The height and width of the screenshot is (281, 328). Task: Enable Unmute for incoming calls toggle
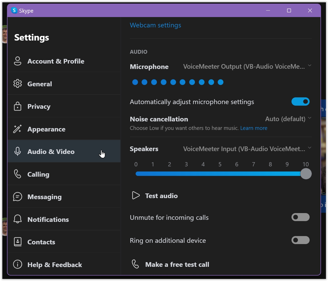tap(300, 217)
